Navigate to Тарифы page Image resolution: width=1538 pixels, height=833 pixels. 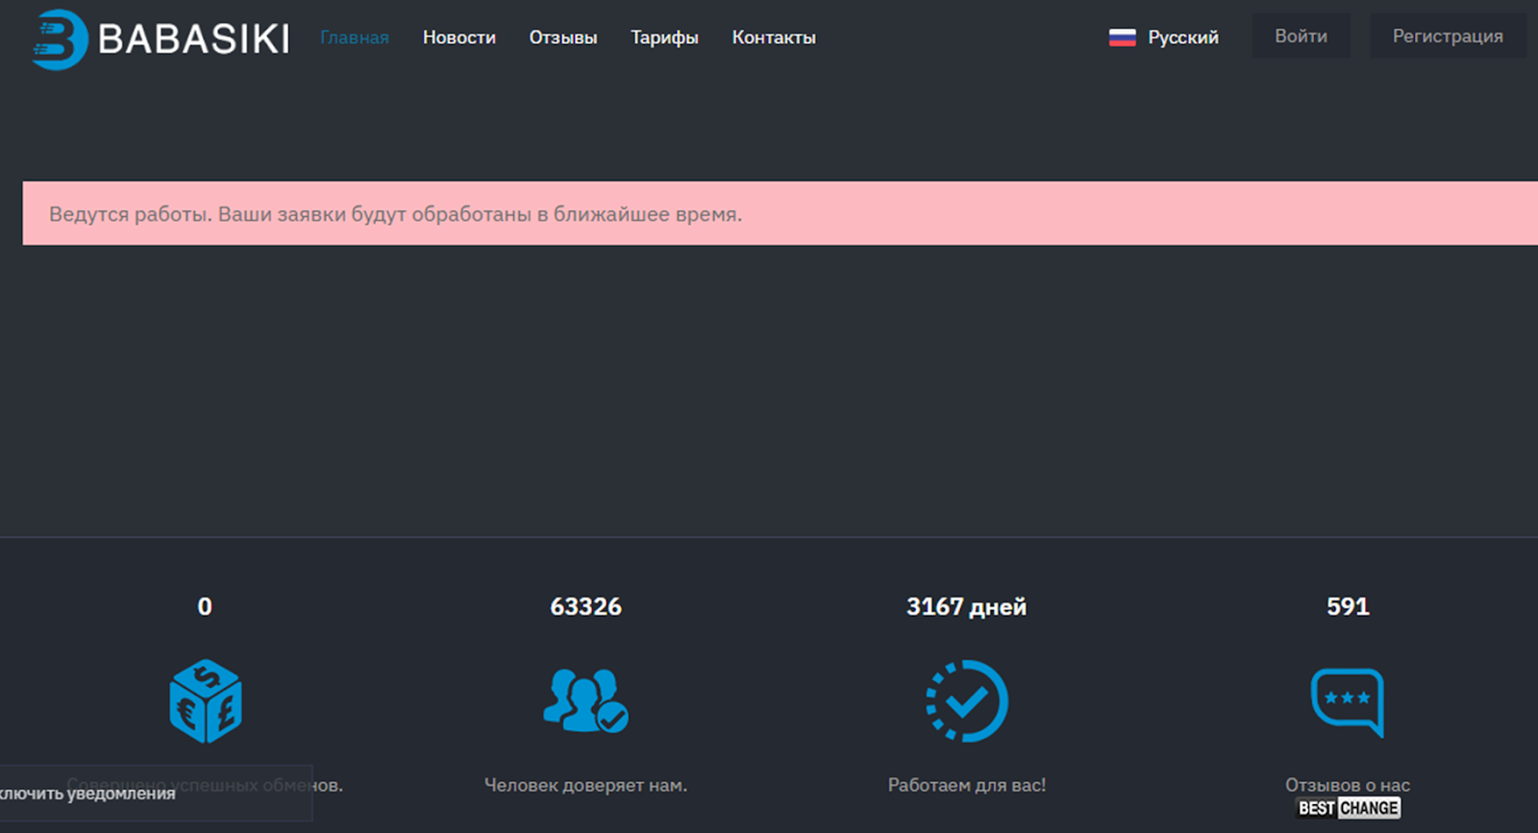(x=664, y=37)
